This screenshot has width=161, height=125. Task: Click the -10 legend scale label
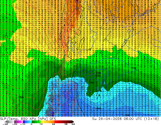[x=23, y=124]
